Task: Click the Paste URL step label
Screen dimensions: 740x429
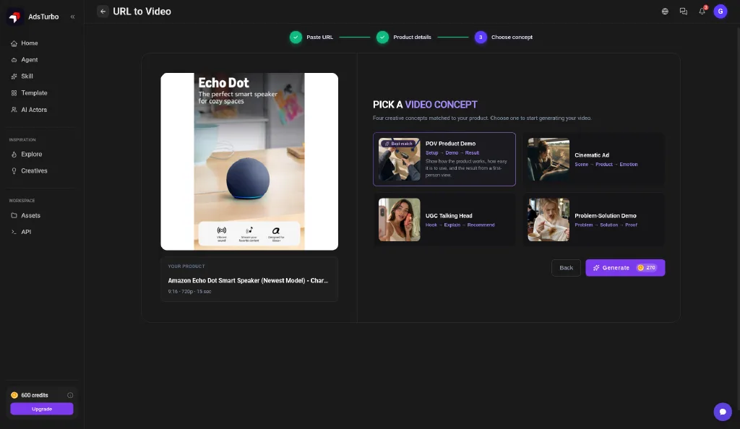Action: point(319,38)
